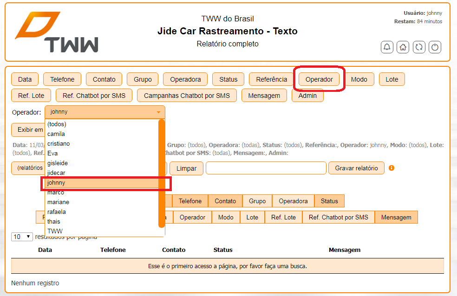Open the Referência filter button
The height and width of the screenshot is (296, 457).
point(271,79)
